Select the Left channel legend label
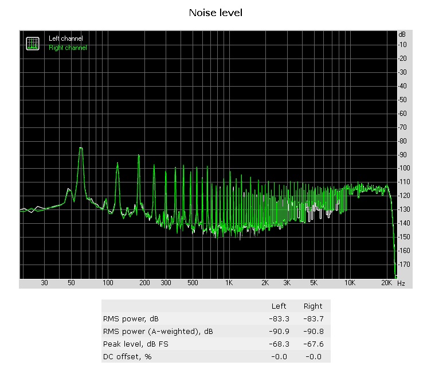 tap(65, 38)
